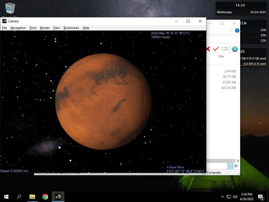269x202 pixels.
Task: Open the network tray icon
Action: point(229,197)
